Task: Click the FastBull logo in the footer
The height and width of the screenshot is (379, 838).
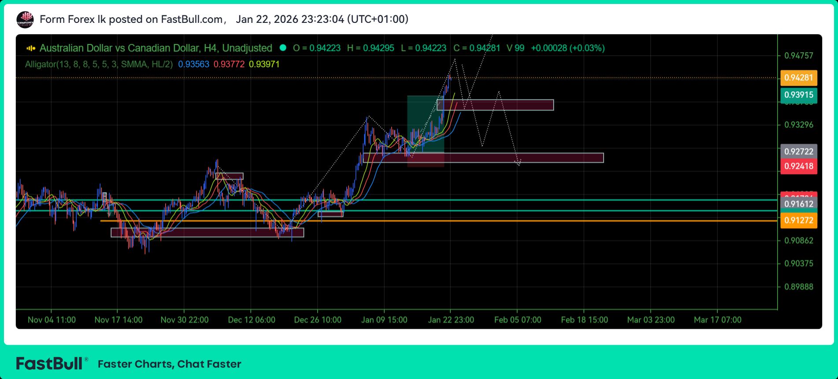Action: (x=49, y=364)
